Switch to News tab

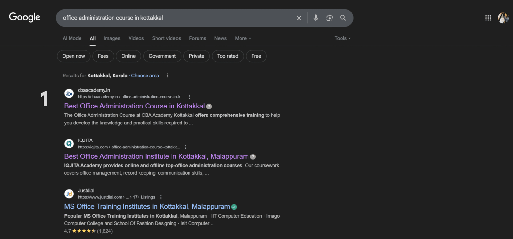[x=221, y=38]
